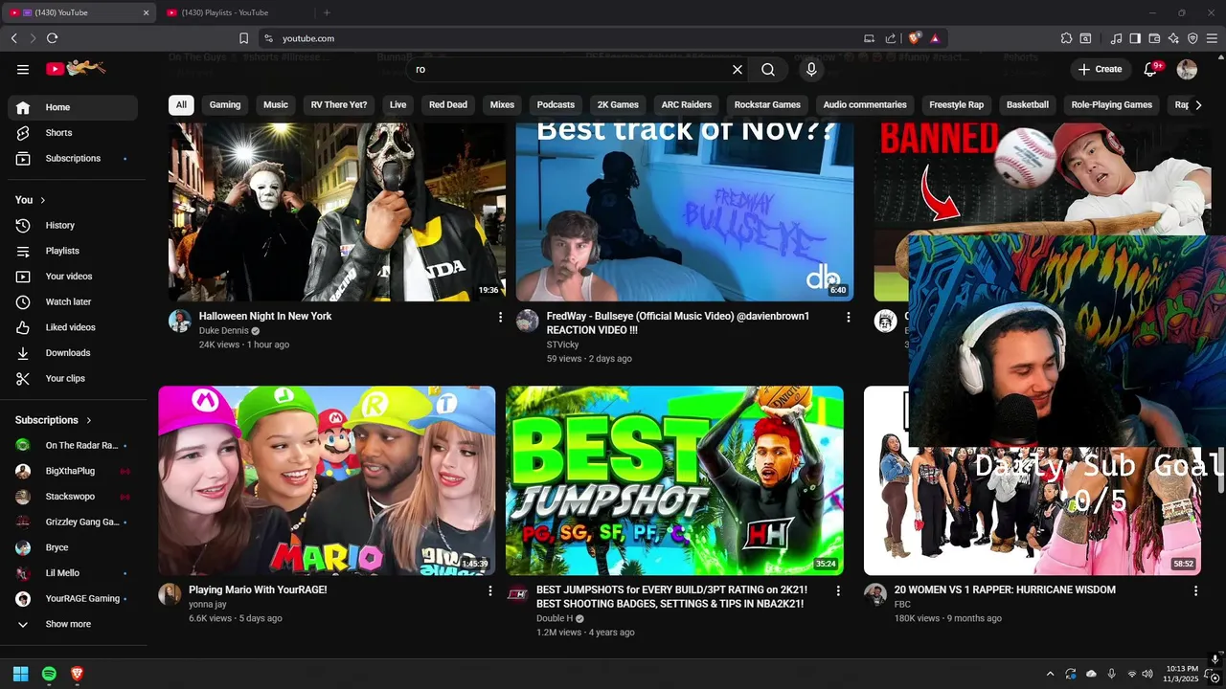Expand Show more subscriptions

pyautogui.click(x=73, y=624)
